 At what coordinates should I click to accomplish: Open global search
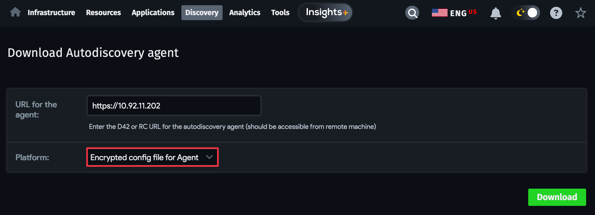[412, 13]
